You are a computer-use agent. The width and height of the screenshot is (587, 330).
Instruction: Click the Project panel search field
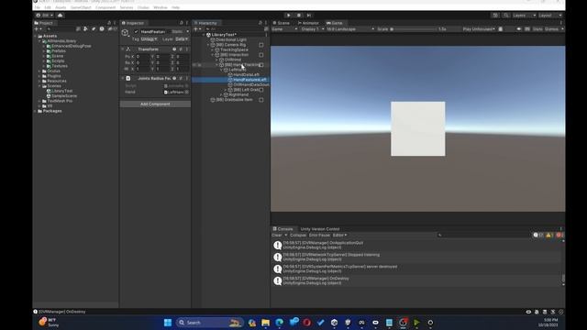[61, 29]
